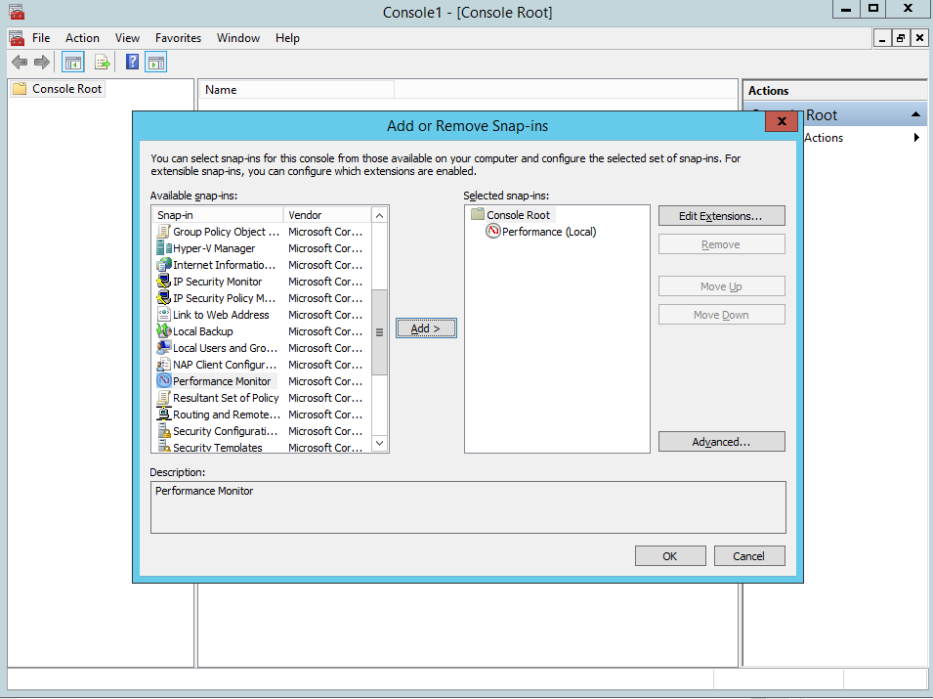Screen dimensions: 933x699
Task: Click the Edit Extensions button
Action: point(721,215)
